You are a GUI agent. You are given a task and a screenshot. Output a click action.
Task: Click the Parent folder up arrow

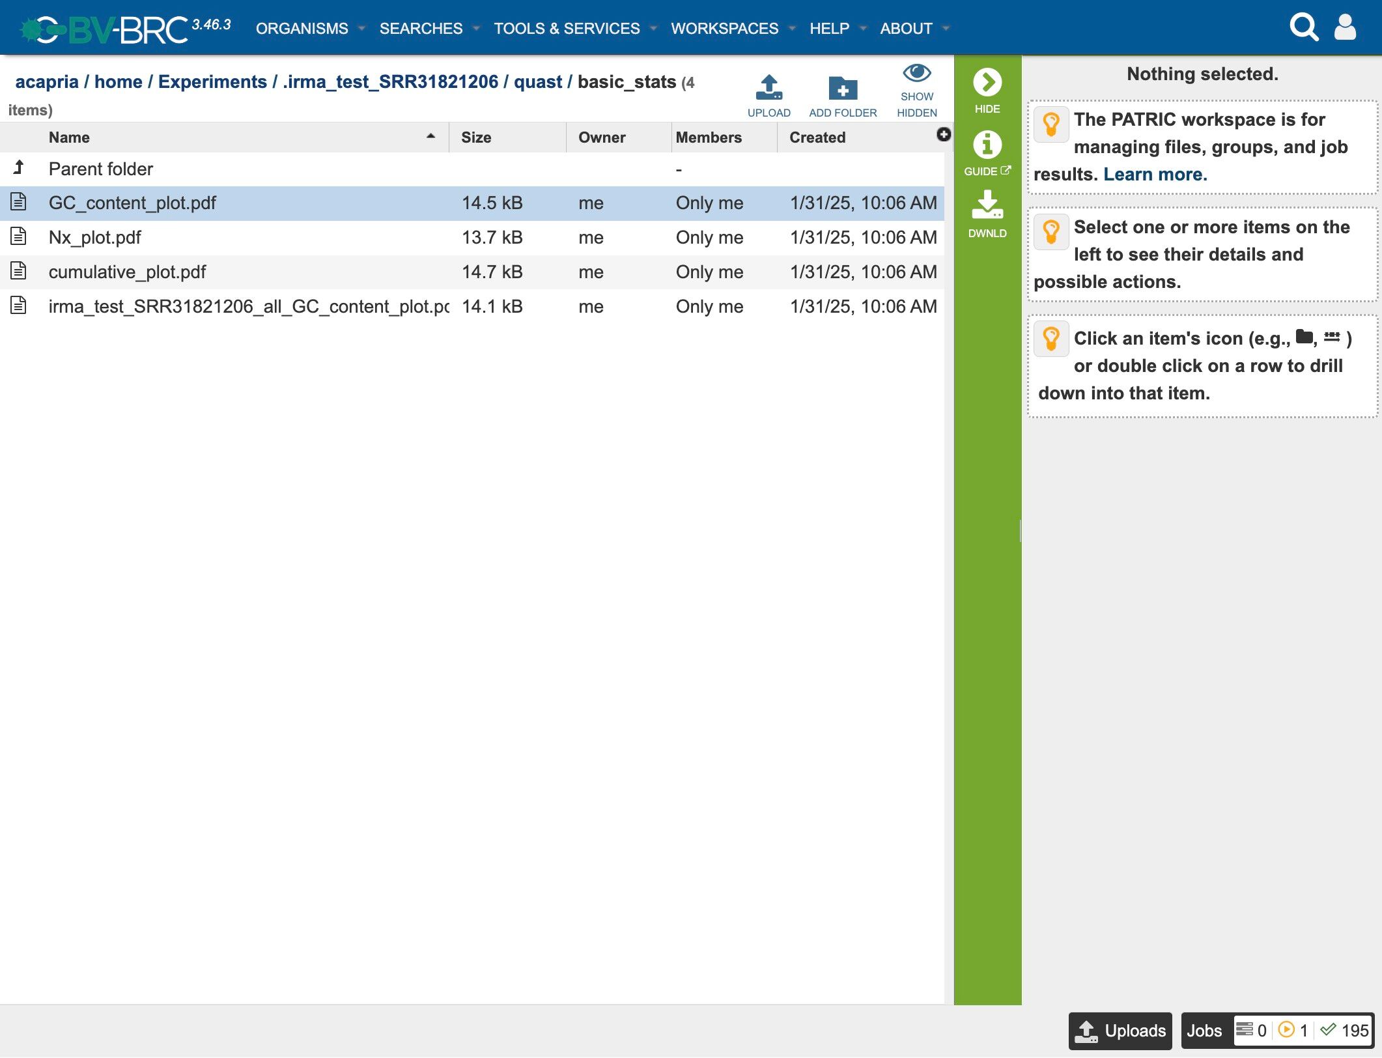pyautogui.click(x=19, y=168)
